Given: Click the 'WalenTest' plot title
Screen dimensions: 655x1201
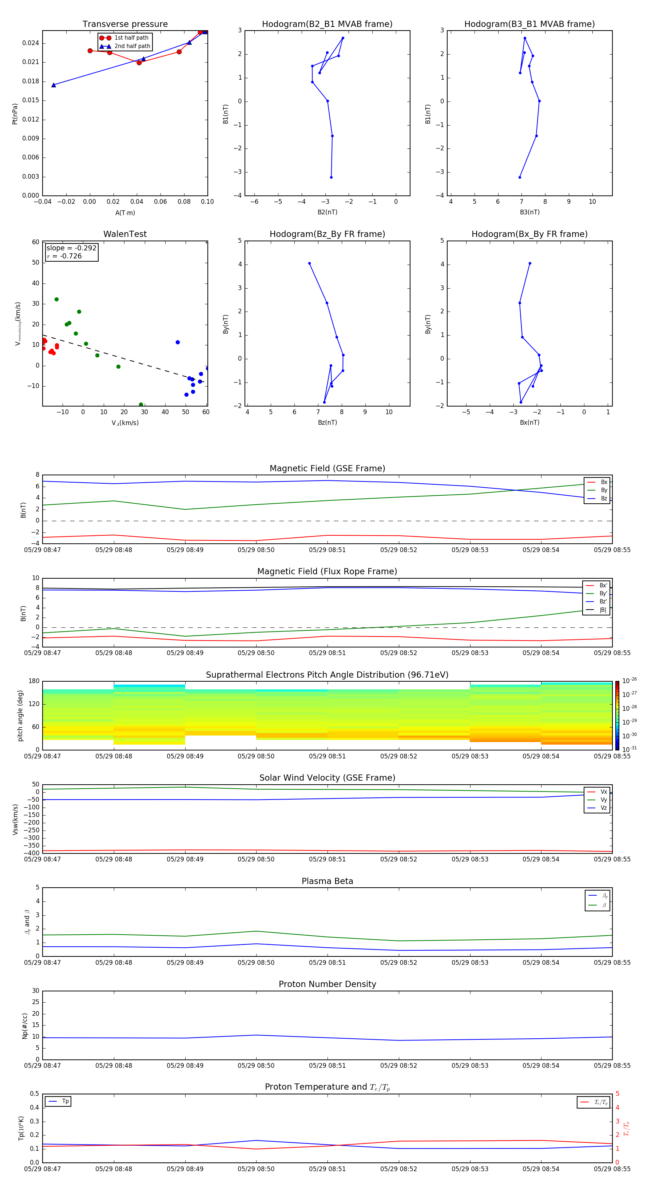Looking at the screenshot, I should [125, 234].
